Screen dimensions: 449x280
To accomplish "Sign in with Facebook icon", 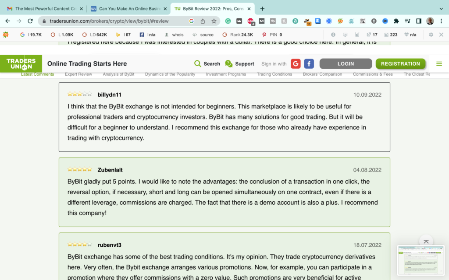I will 309,64.
